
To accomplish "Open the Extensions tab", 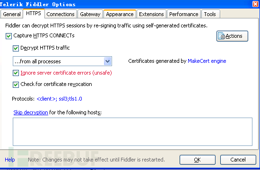I will (x=151, y=14).
